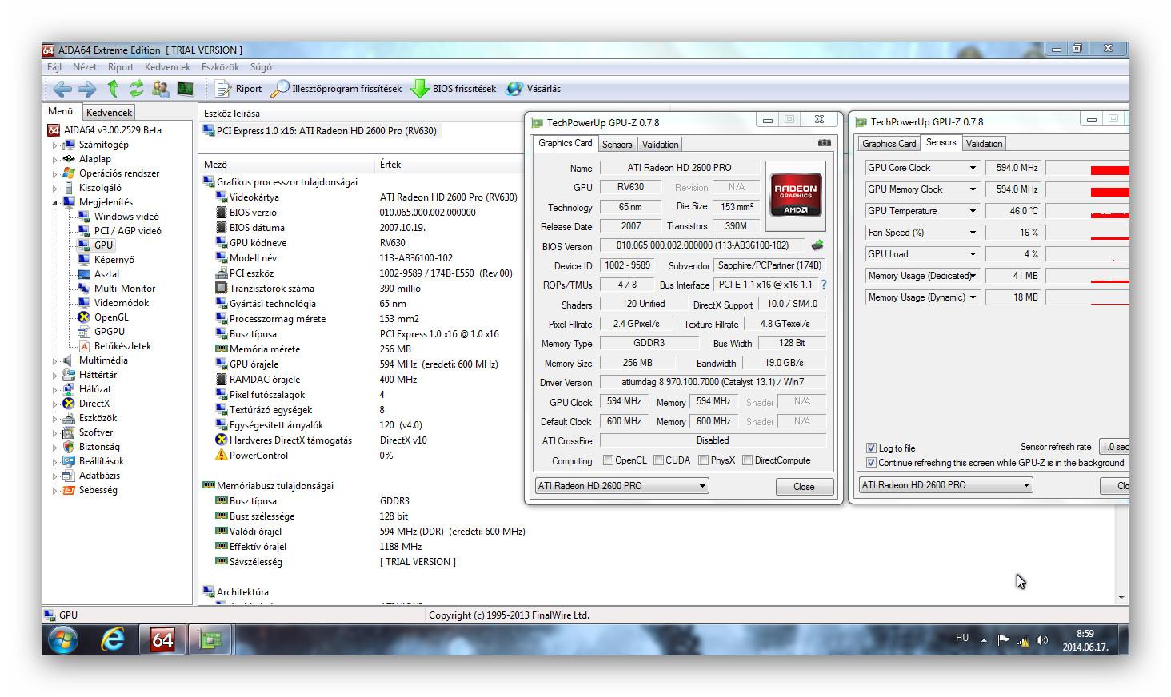Click the network tray icon

(x=1022, y=640)
